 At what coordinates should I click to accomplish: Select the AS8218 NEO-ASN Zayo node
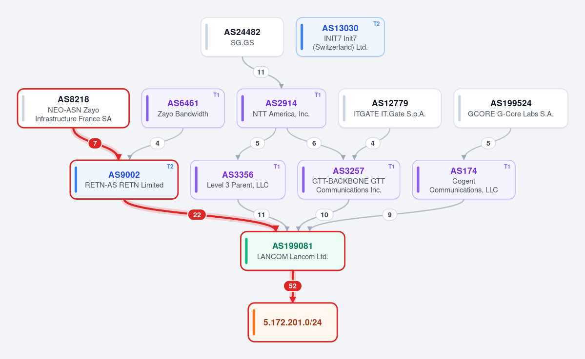(74, 108)
